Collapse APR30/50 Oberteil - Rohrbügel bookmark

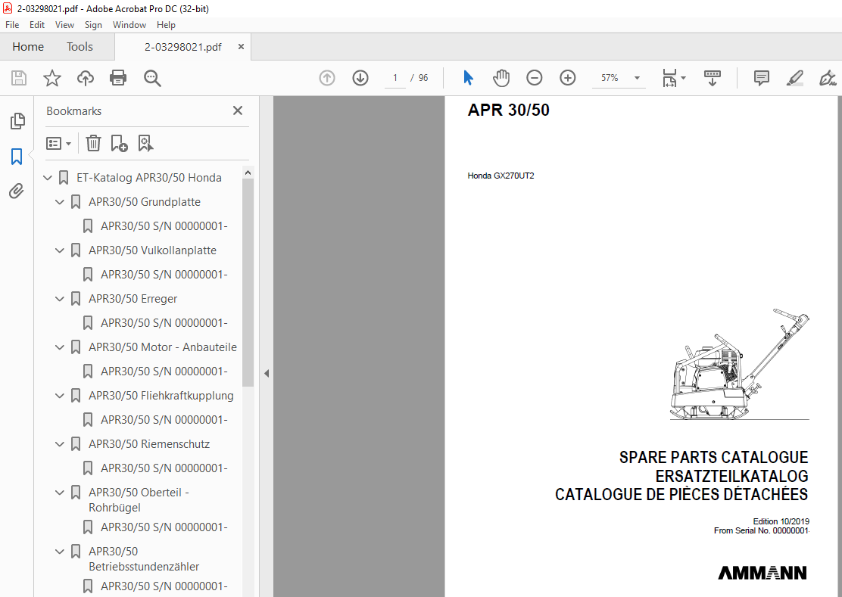(x=60, y=493)
